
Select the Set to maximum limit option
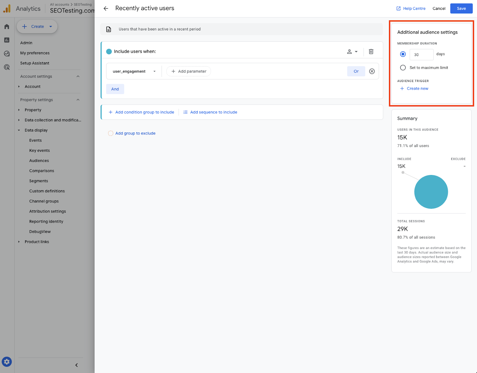coord(403,68)
